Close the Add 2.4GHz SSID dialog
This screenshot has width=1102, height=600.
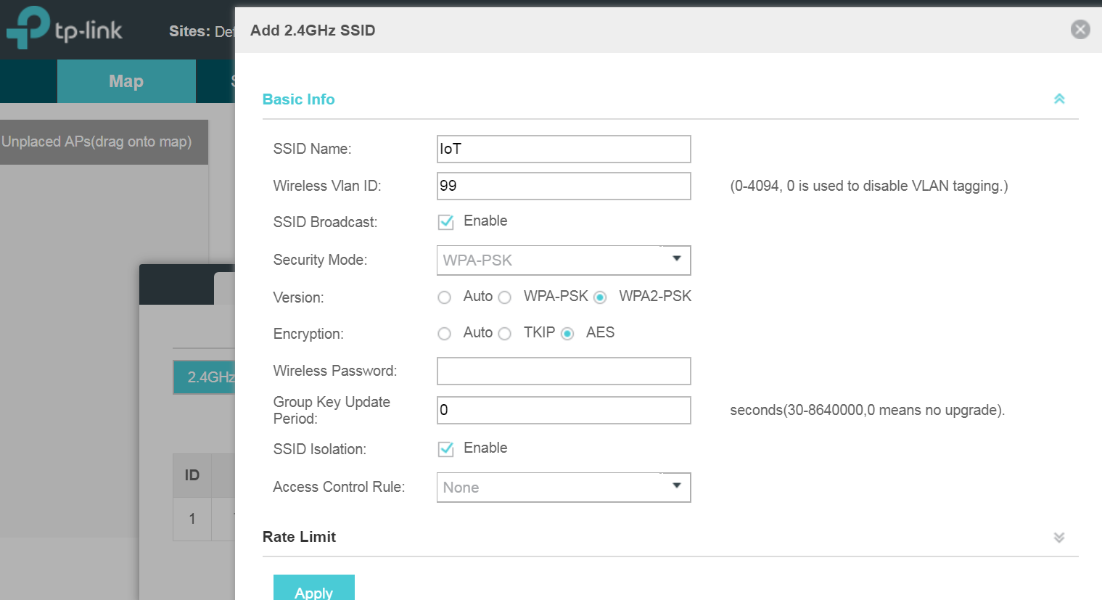(1080, 29)
